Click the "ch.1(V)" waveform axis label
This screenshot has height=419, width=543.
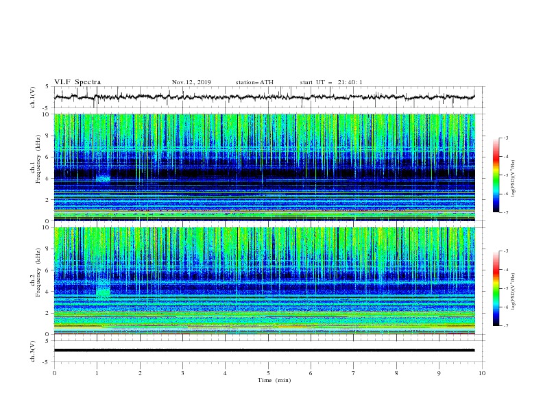click(33, 97)
